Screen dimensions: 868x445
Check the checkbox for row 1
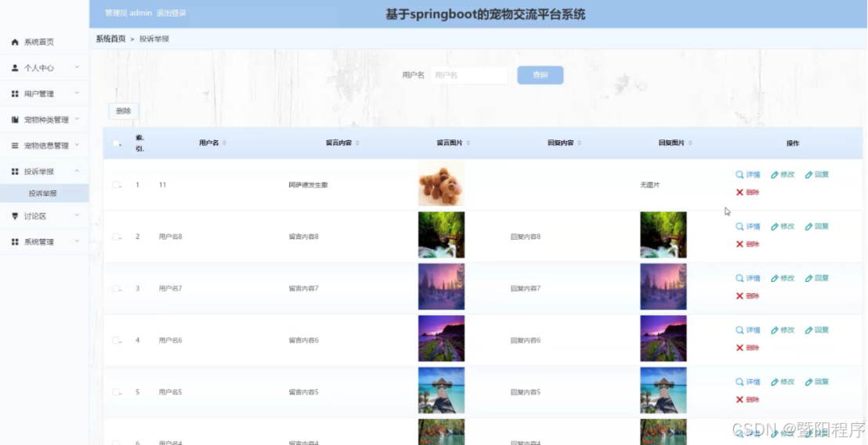pos(116,185)
